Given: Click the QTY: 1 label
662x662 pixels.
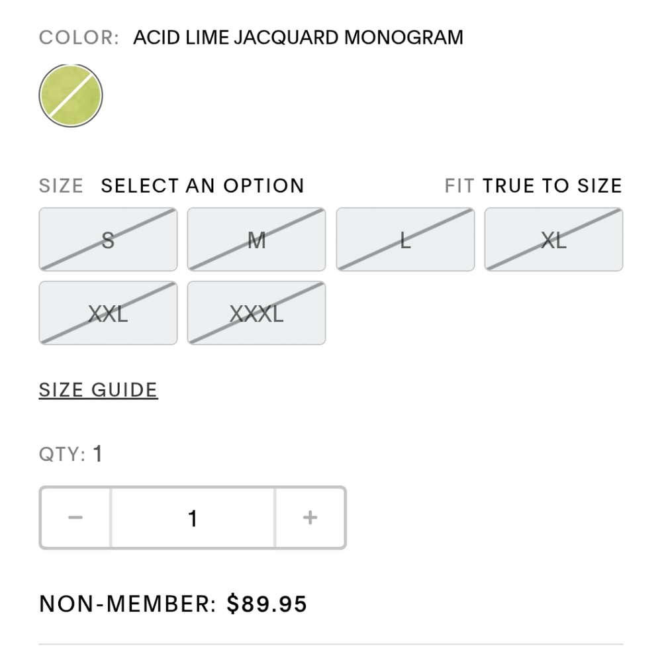Looking at the screenshot, I should click(x=71, y=454).
